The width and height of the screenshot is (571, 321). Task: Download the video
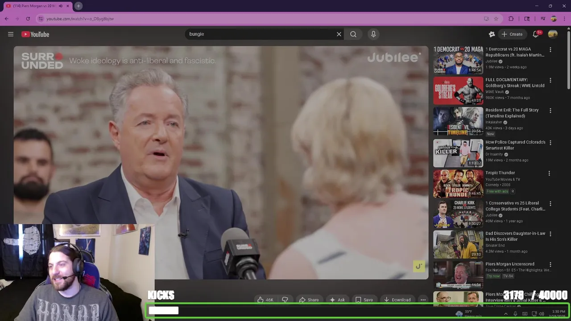pyautogui.click(x=397, y=300)
